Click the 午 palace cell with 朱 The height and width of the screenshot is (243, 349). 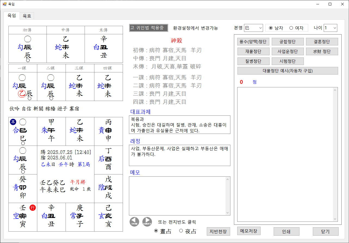click(x=51, y=131)
